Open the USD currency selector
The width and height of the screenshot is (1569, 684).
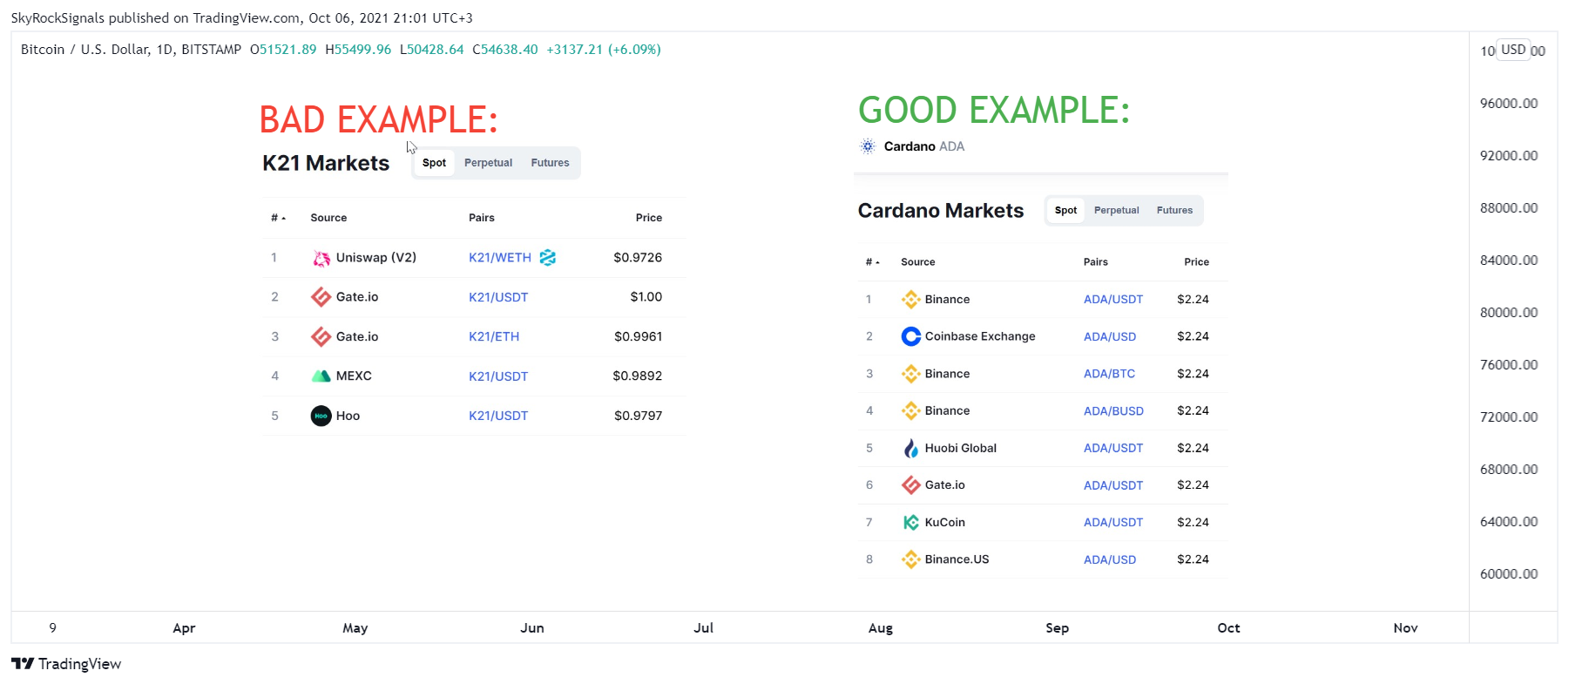pyautogui.click(x=1513, y=50)
